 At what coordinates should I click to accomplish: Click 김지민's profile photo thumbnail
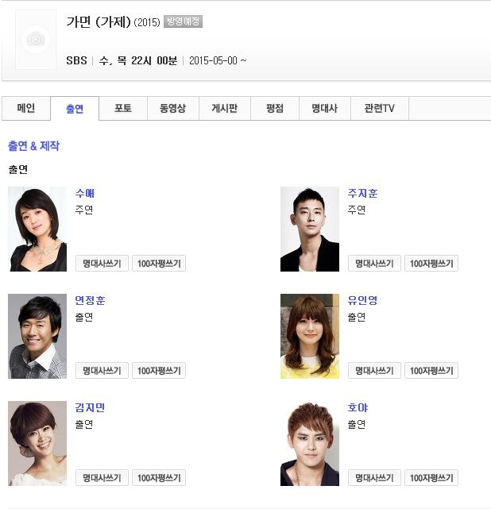[37, 443]
